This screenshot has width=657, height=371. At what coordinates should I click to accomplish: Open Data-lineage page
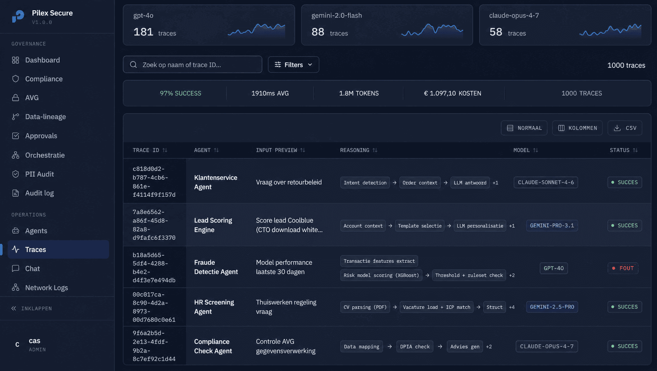click(58, 117)
